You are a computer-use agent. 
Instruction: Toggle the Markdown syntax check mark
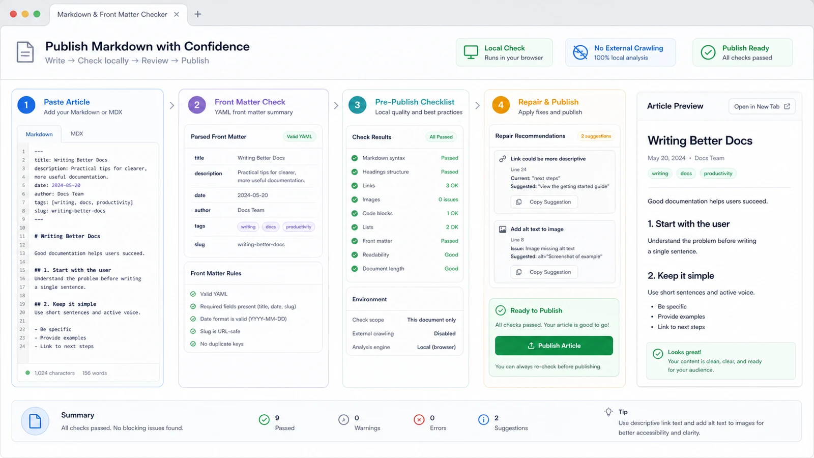pos(355,158)
